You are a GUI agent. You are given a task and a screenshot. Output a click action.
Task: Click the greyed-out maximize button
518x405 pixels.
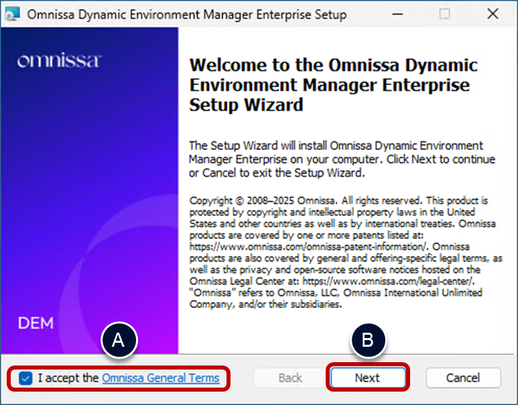tap(444, 14)
